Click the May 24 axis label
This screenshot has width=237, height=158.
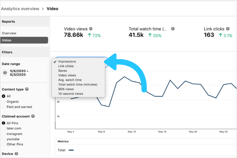click(x=223, y=132)
